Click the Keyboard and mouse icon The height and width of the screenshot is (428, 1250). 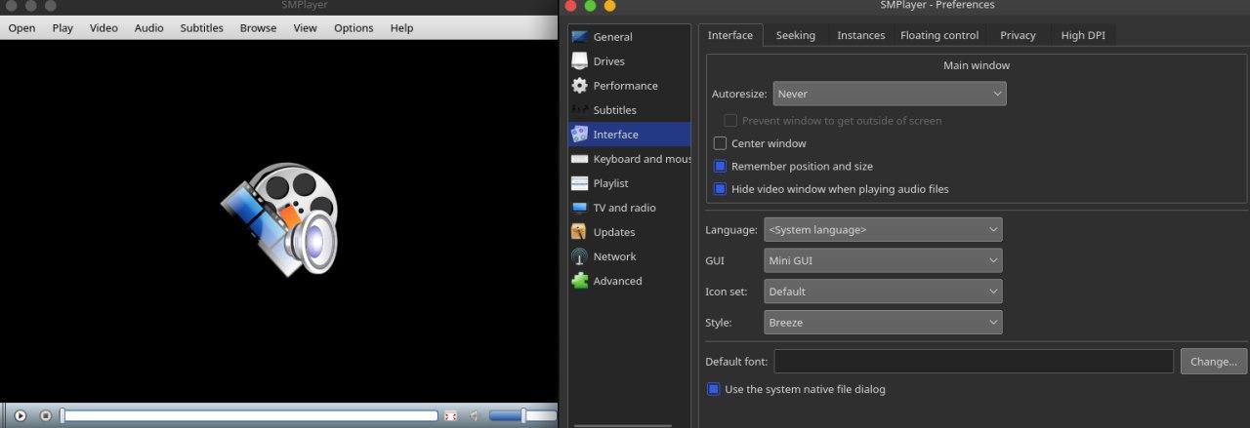(x=580, y=159)
